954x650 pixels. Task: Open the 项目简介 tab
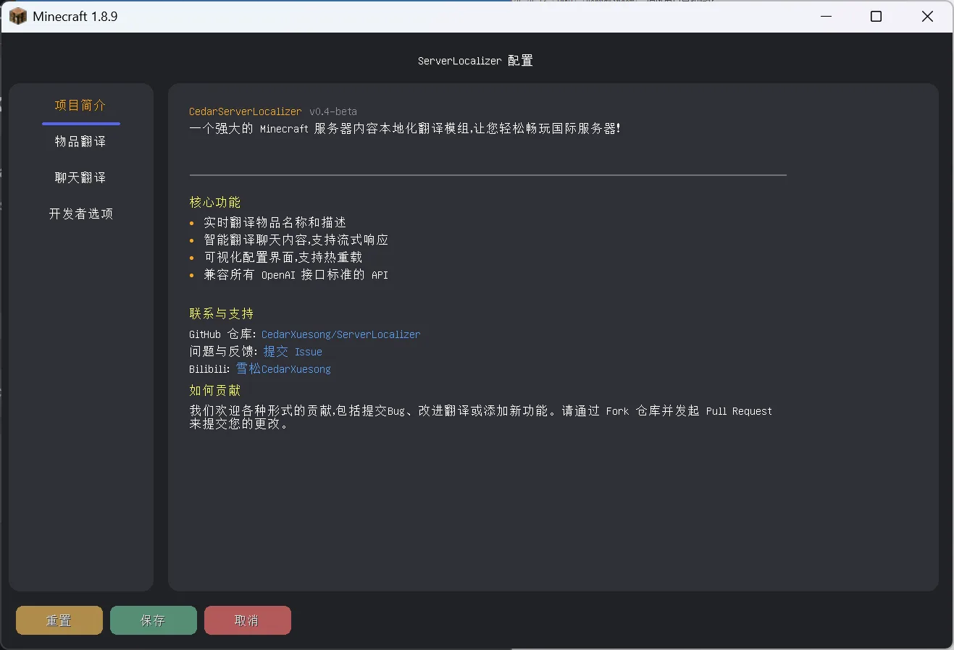point(80,106)
